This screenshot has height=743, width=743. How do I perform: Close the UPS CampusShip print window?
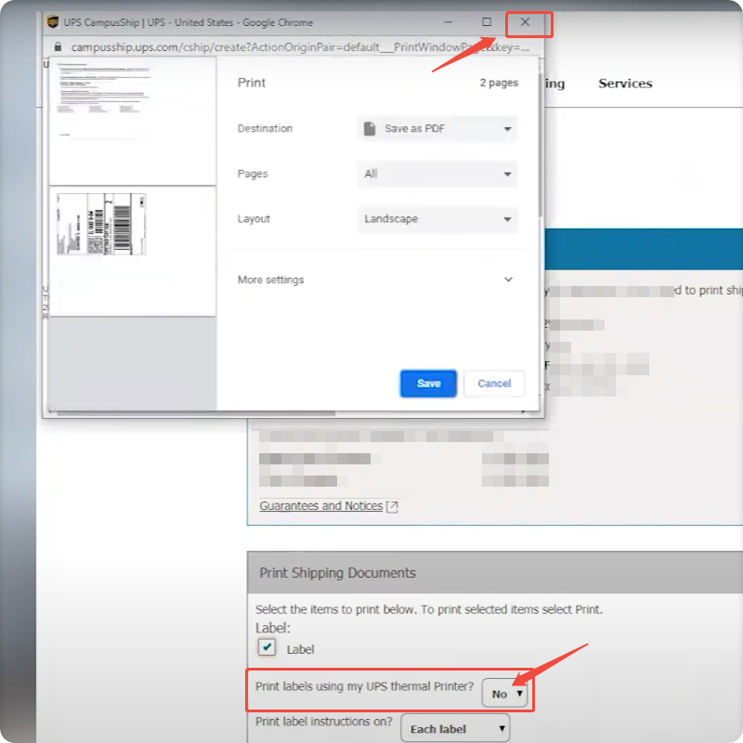[x=525, y=21]
